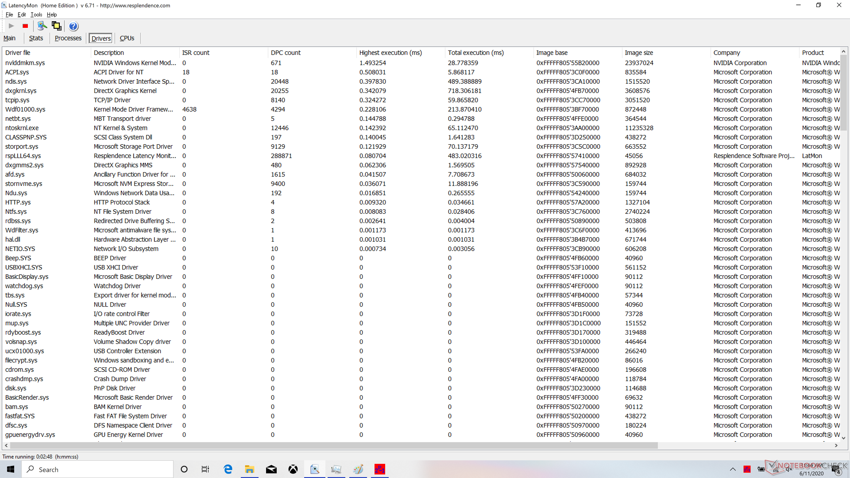
Task: Open the Tools menu
Action: click(36, 15)
